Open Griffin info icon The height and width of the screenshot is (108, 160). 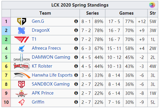coord(76,102)
